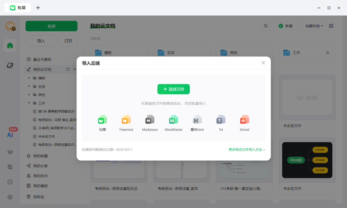The height and width of the screenshot is (208, 347).
Task: Click the 导入 button
Action: [x=41, y=41]
